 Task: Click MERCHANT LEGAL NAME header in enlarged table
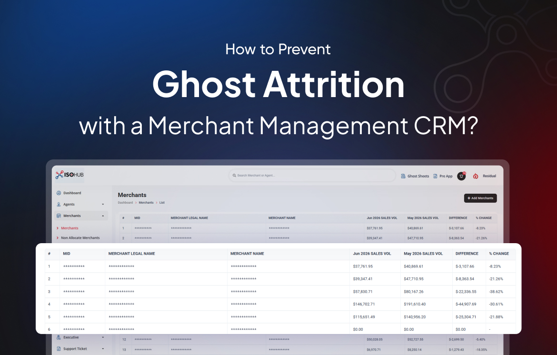(x=131, y=254)
